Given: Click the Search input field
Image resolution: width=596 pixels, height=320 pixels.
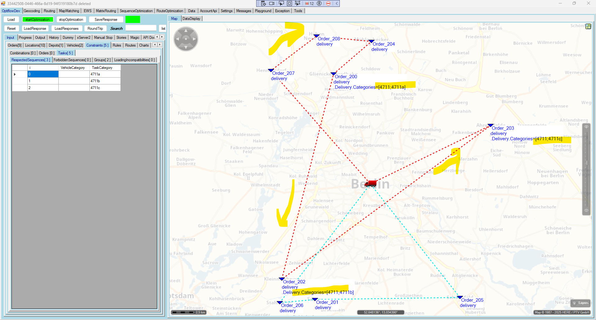Looking at the screenshot, I should (141, 28).
